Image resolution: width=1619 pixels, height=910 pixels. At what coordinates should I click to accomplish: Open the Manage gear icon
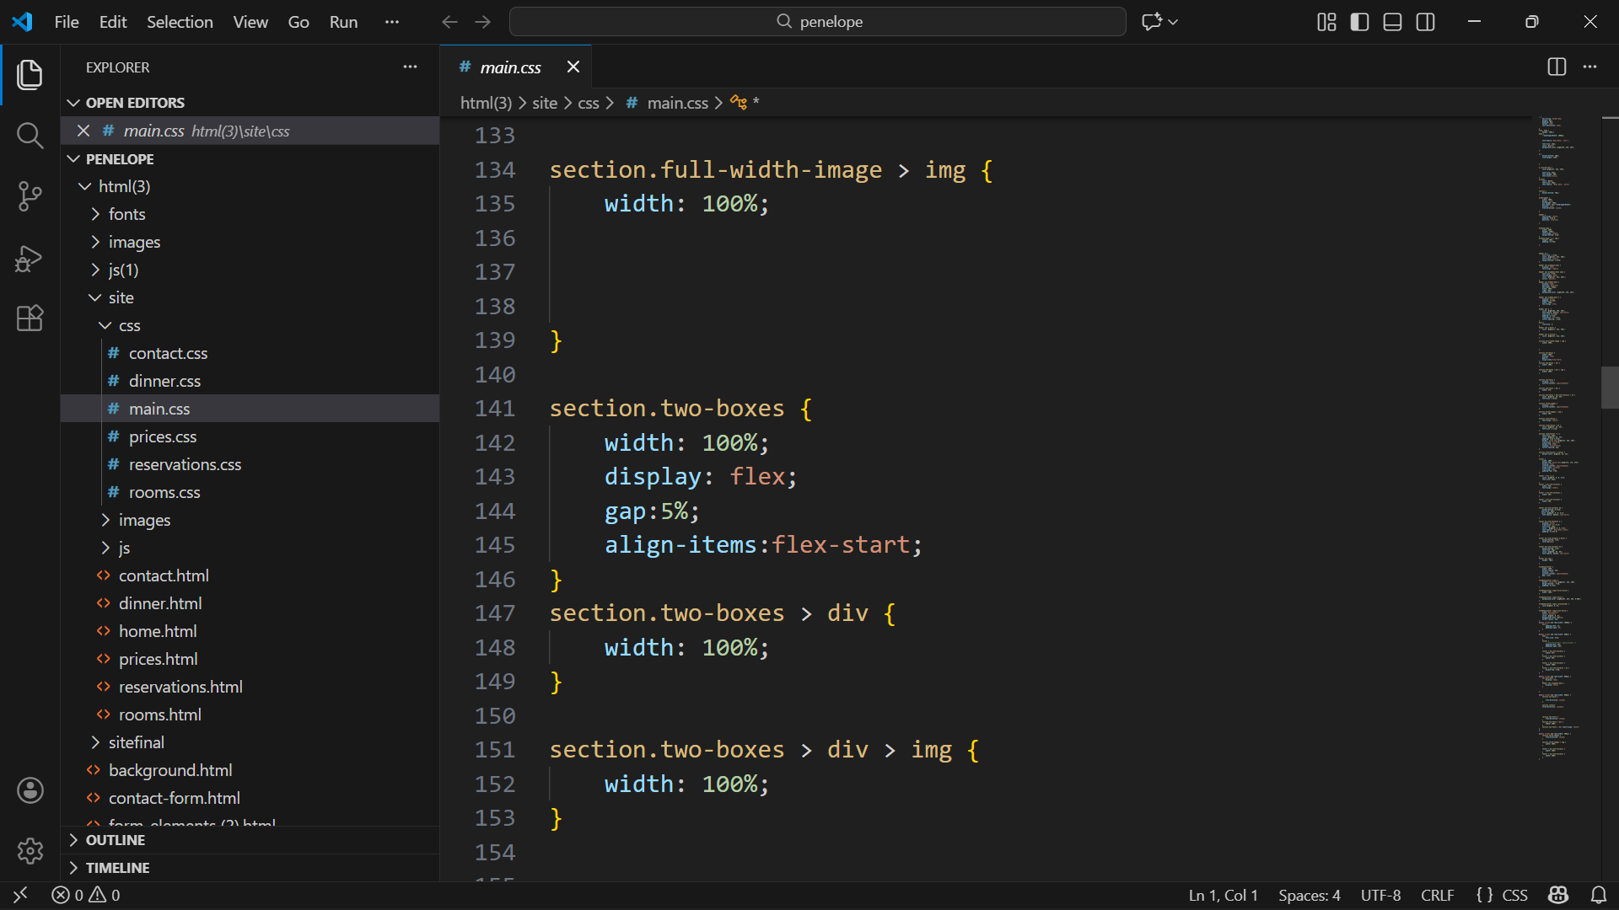coord(30,851)
